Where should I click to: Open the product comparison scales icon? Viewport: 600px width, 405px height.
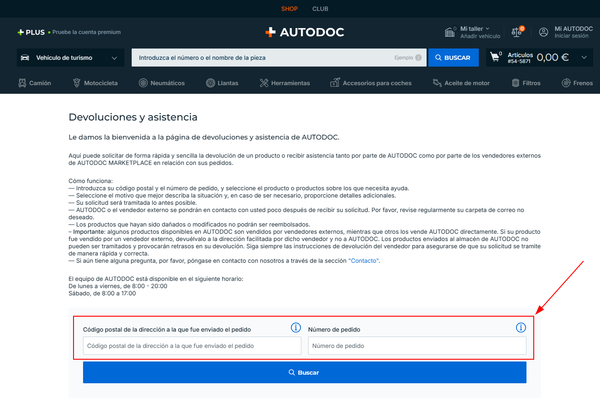[x=516, y=32]
